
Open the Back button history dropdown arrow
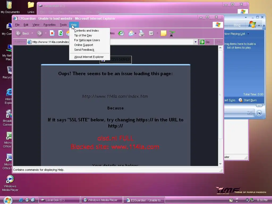pyautogui.click(x=32, y=33)
